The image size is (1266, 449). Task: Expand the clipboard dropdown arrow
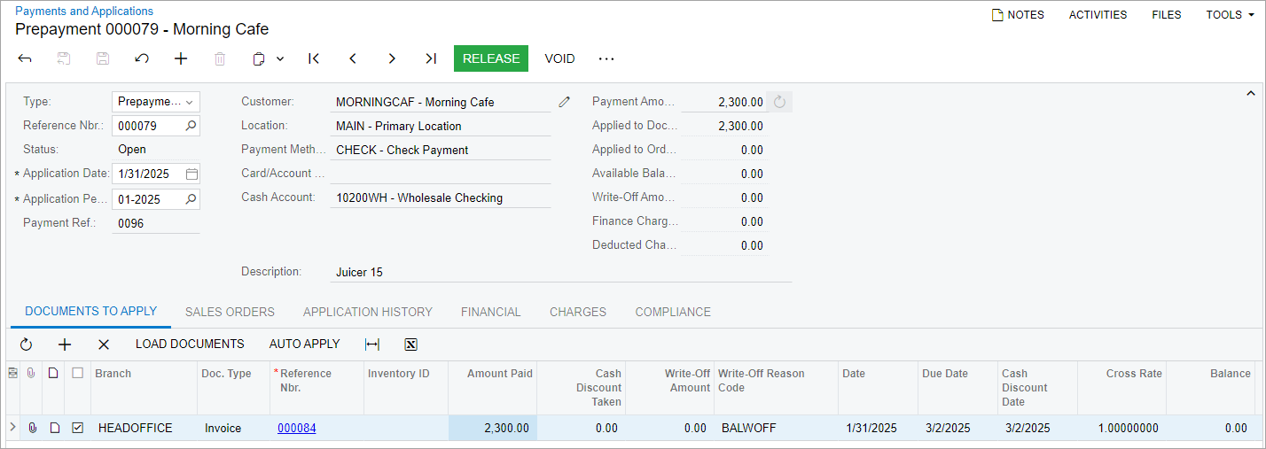(x=280, y=58)
